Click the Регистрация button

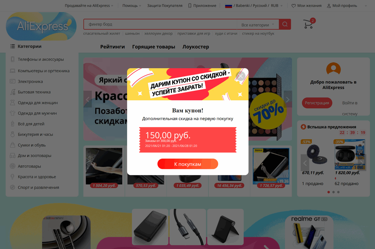(x=317, y=103)
